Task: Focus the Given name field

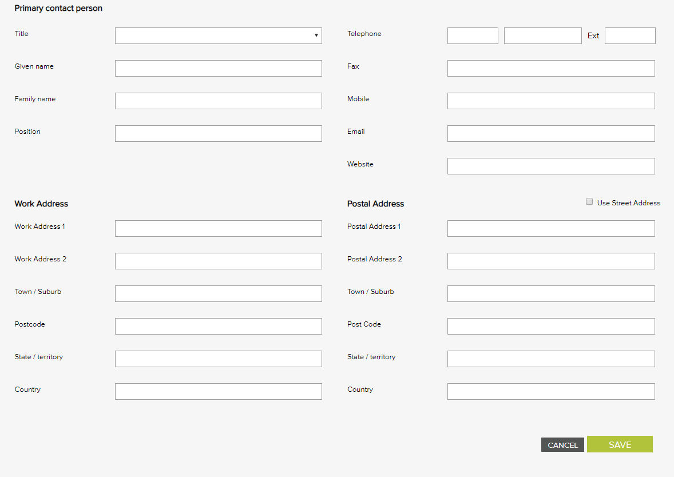Action: (x=218, y=68)
